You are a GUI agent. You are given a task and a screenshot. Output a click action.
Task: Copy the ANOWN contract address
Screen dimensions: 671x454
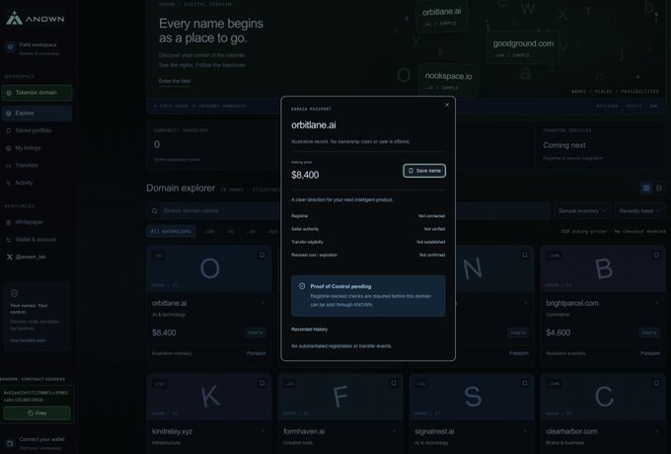coord(37,413)
